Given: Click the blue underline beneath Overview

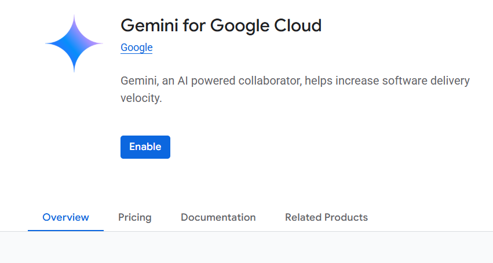Looking at the screenshot, I should click(x=65, y=230).
